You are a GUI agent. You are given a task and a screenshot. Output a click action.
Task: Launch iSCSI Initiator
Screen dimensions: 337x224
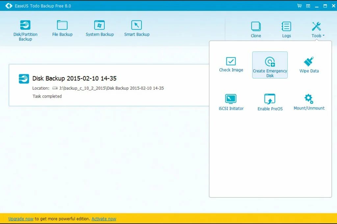click(231, 102)
